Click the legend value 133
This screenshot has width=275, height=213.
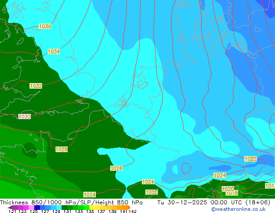click(79, 211)
